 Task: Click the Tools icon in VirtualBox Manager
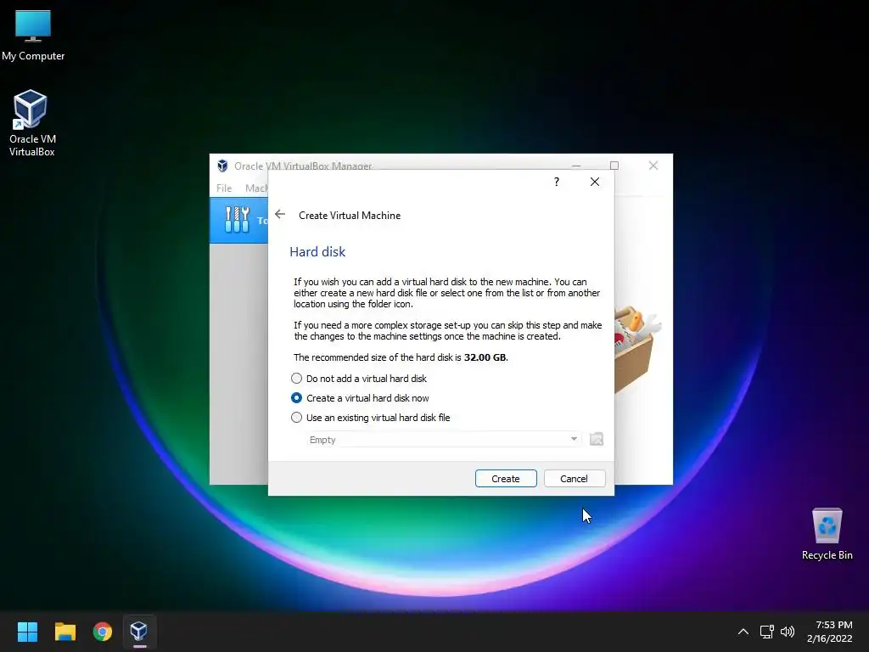pyautogui.click(x=238, y=220)
